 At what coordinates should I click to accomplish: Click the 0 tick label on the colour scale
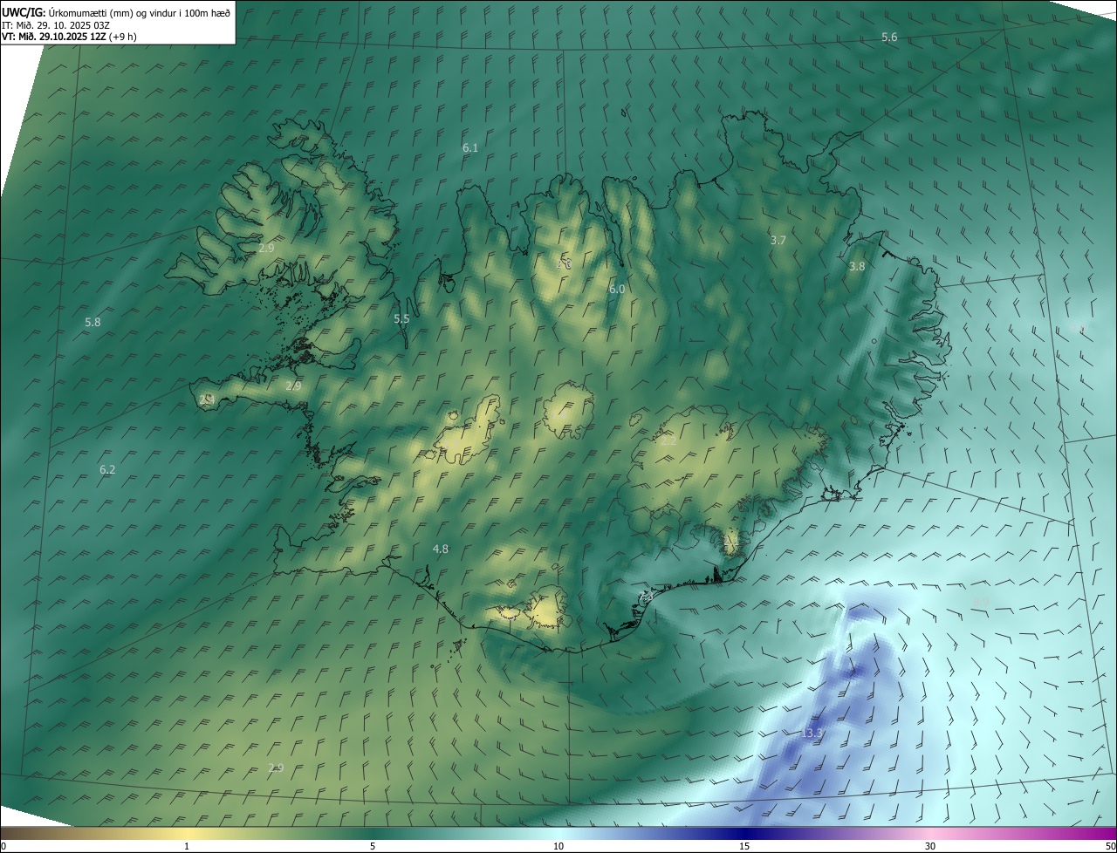pyautogui.click(x=3, y=847)
